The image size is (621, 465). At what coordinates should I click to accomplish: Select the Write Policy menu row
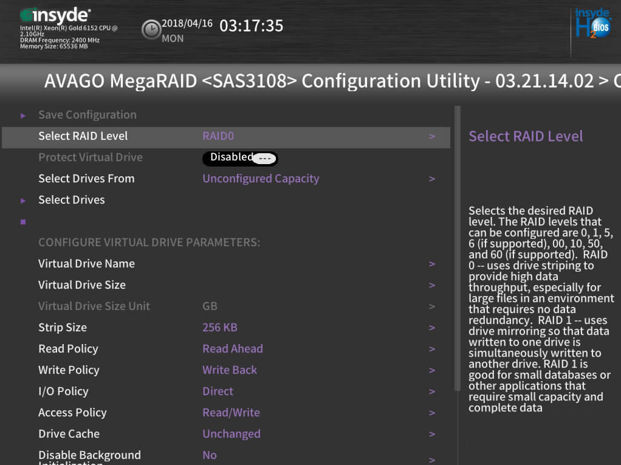[x=69, y=370]
